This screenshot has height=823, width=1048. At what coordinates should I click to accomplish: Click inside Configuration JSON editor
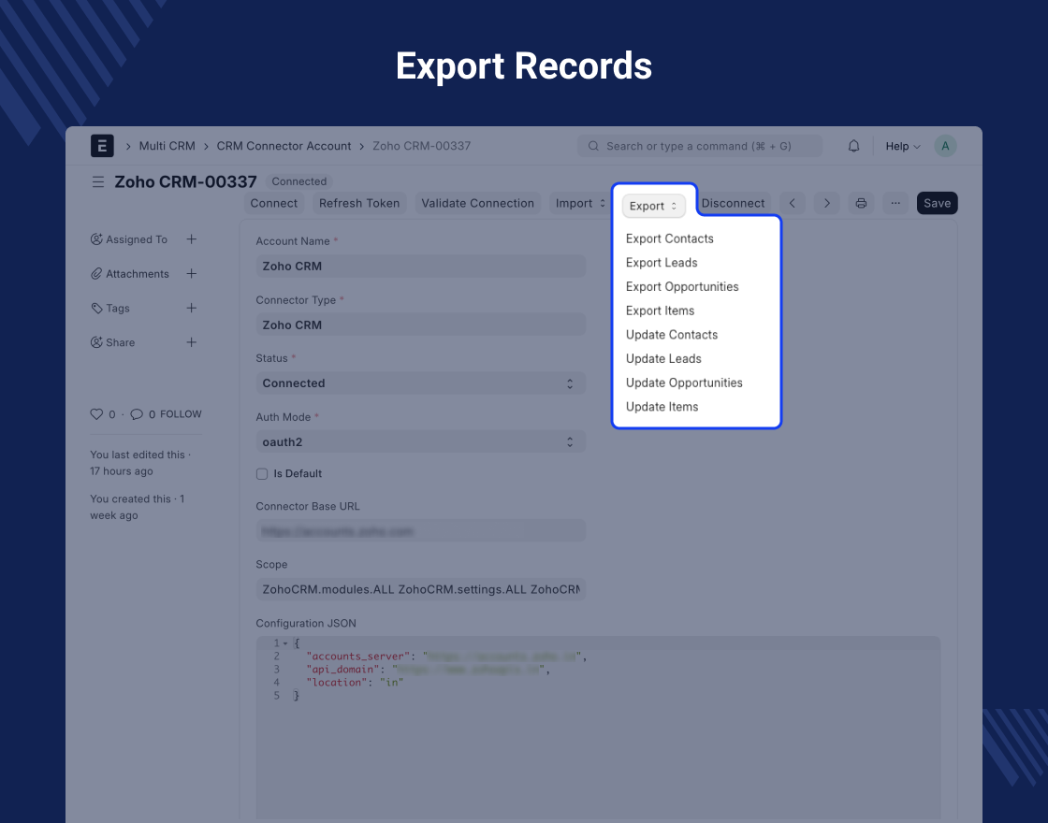click(598, 728)
